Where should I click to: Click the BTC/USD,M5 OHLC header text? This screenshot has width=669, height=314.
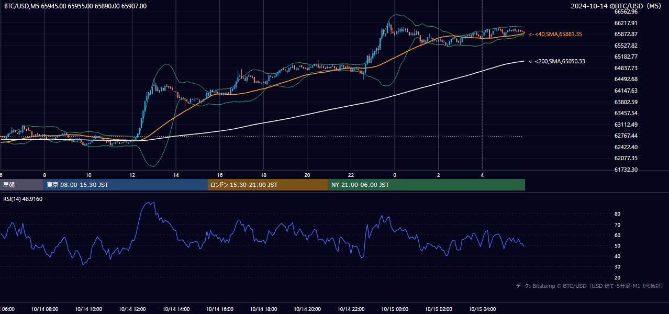[x=75, y=6]
